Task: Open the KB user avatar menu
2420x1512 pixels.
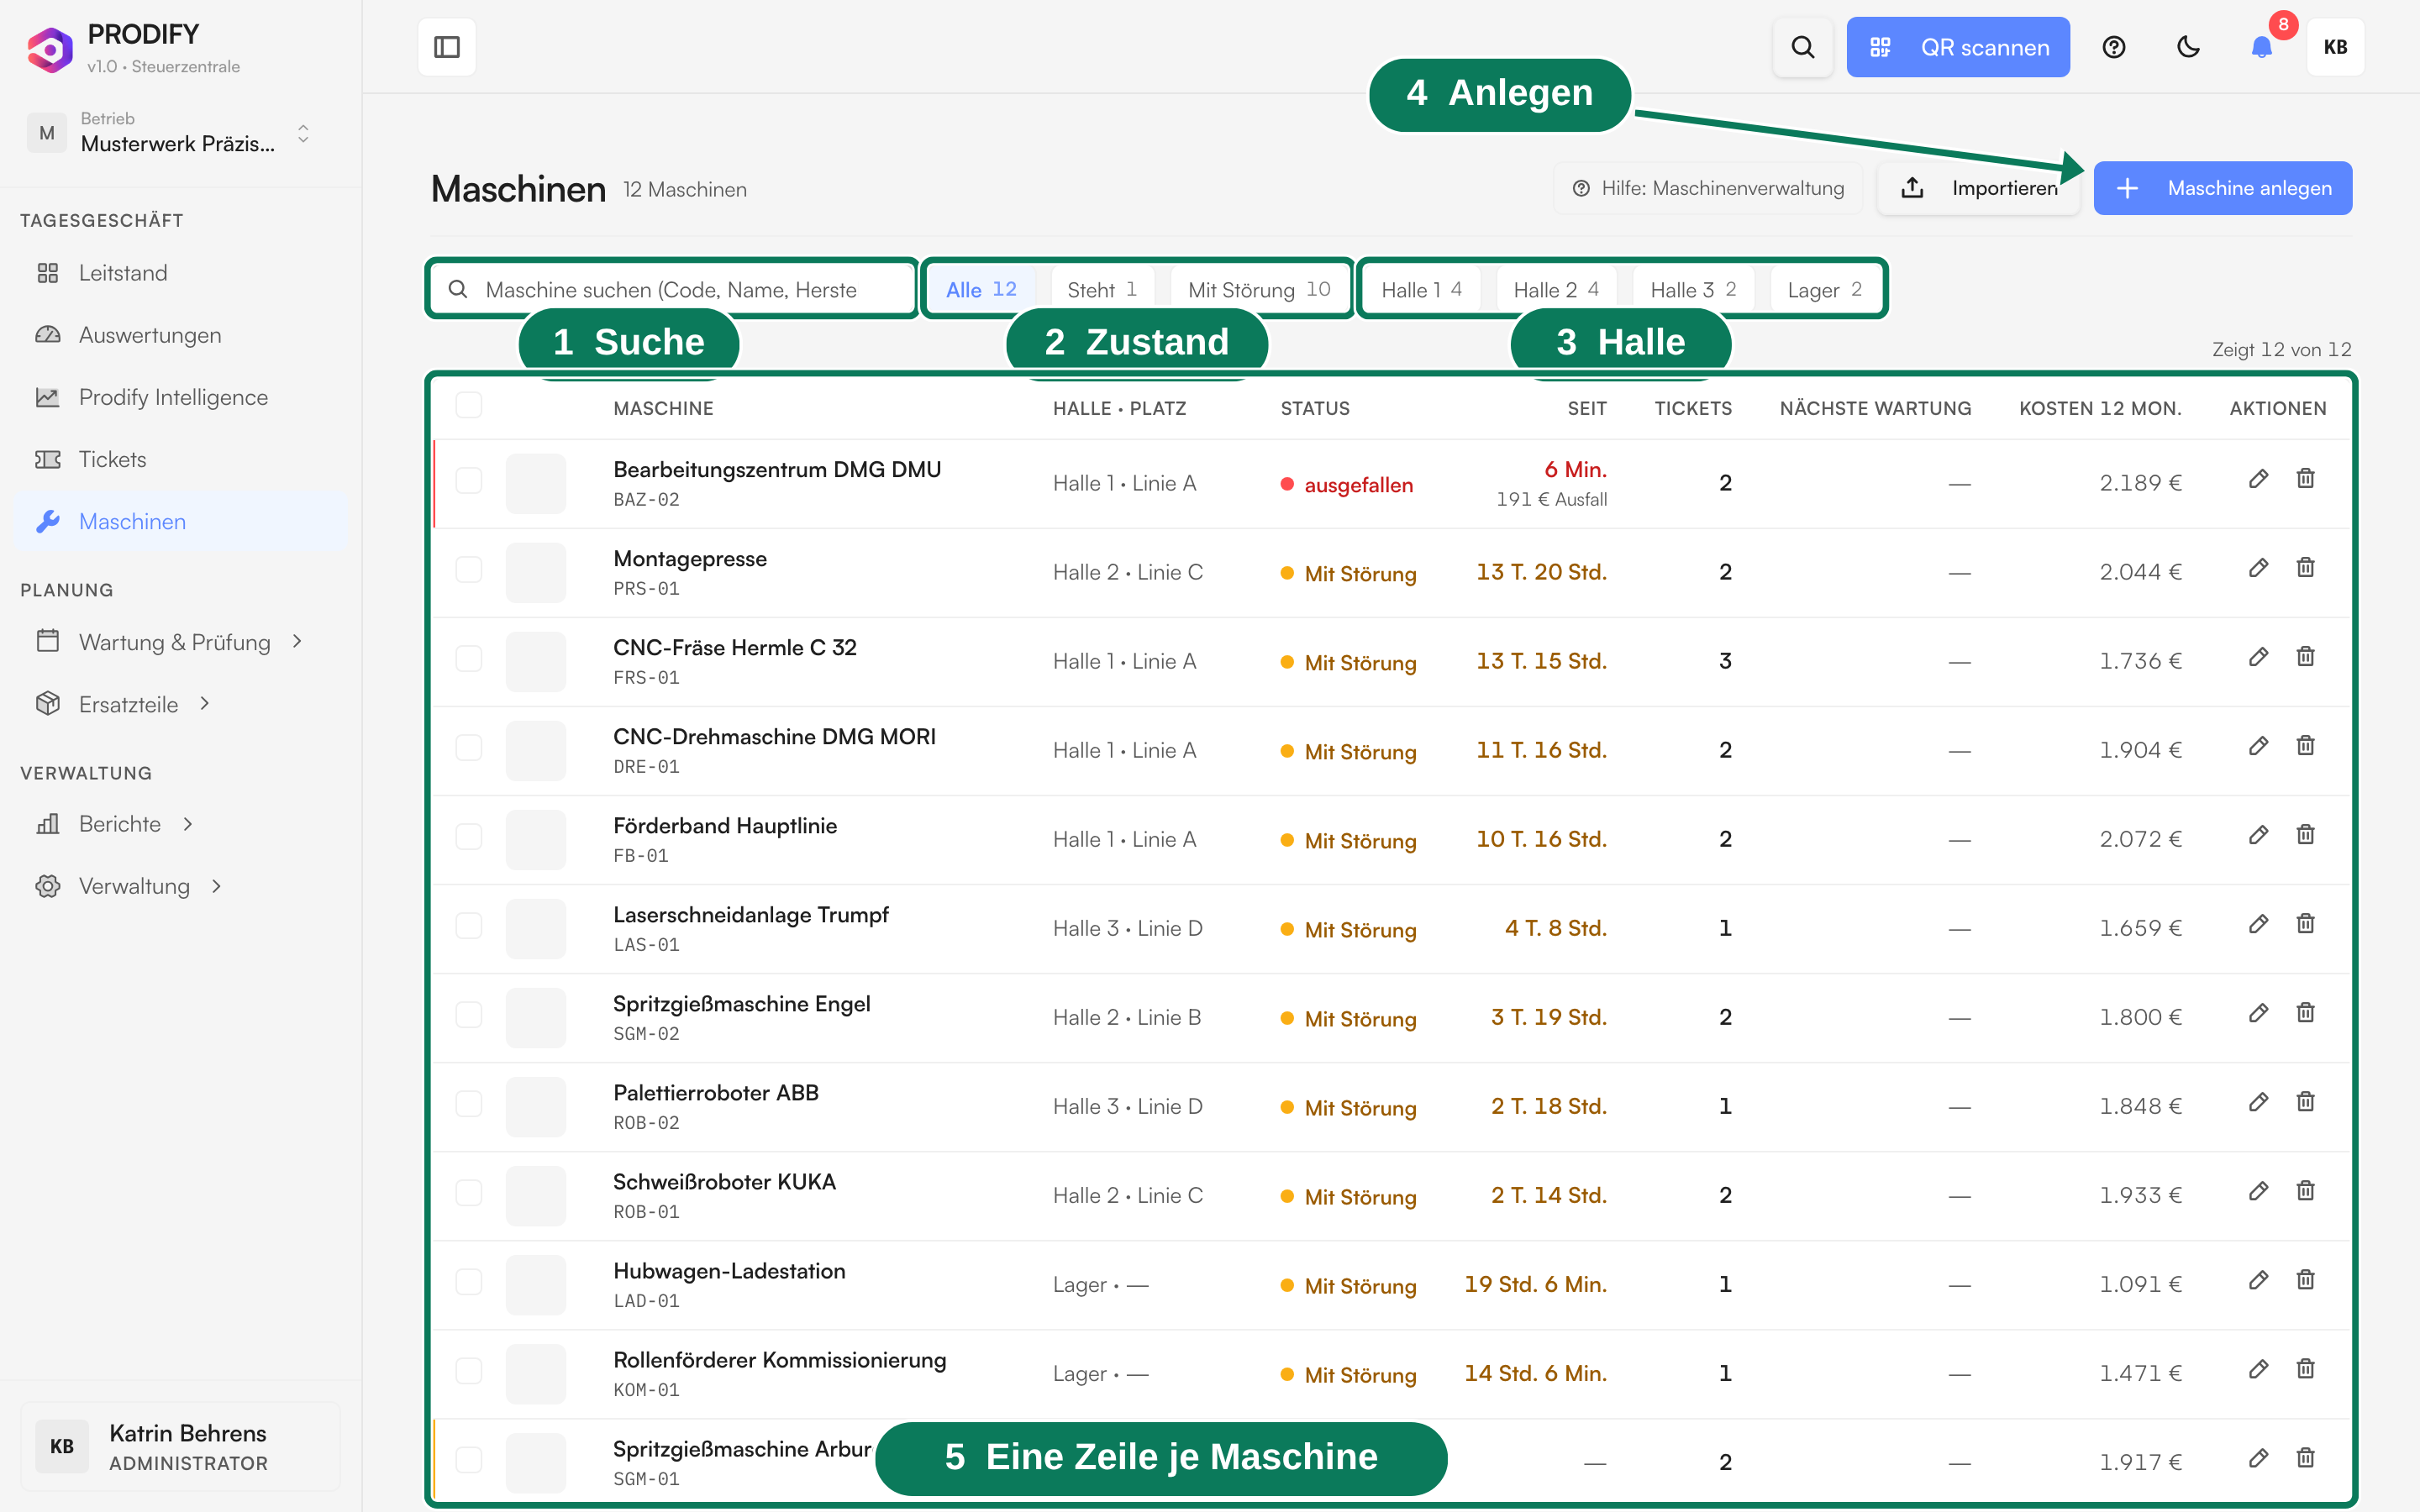Action: [x=2336, y=47]
